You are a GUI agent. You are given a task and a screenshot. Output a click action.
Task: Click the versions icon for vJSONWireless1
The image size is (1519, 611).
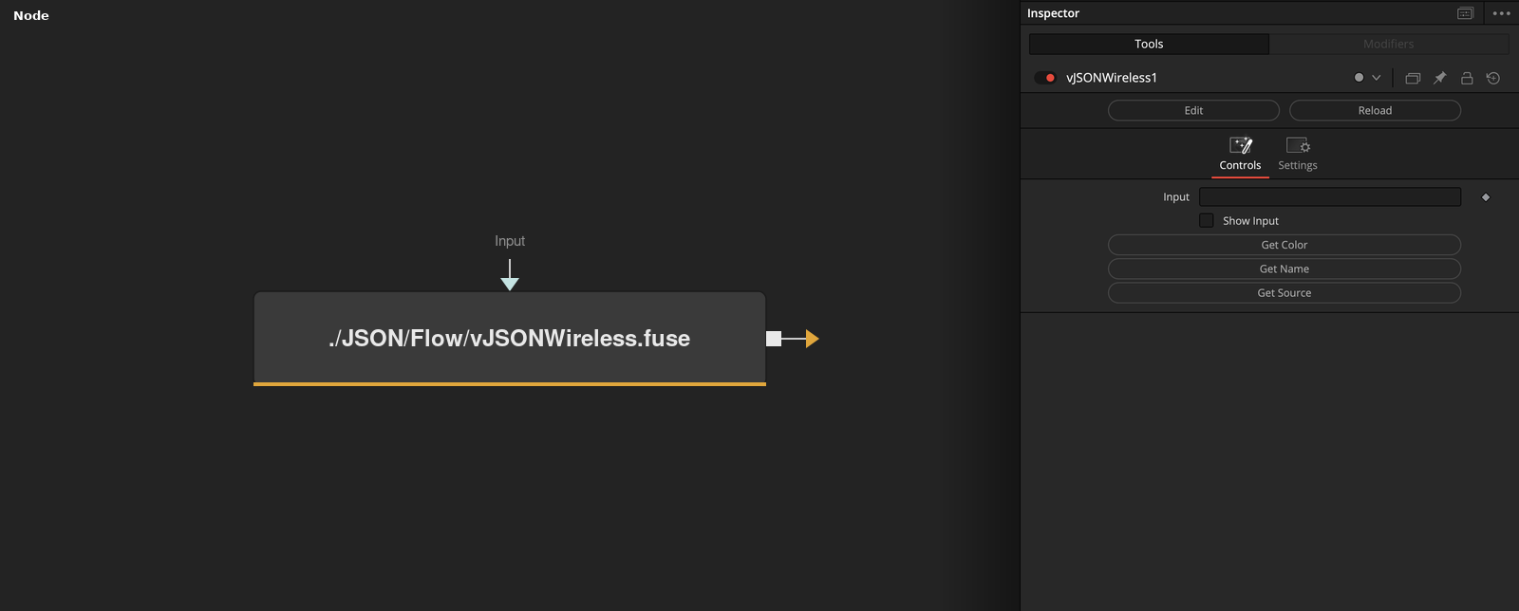pos(1413,78)
